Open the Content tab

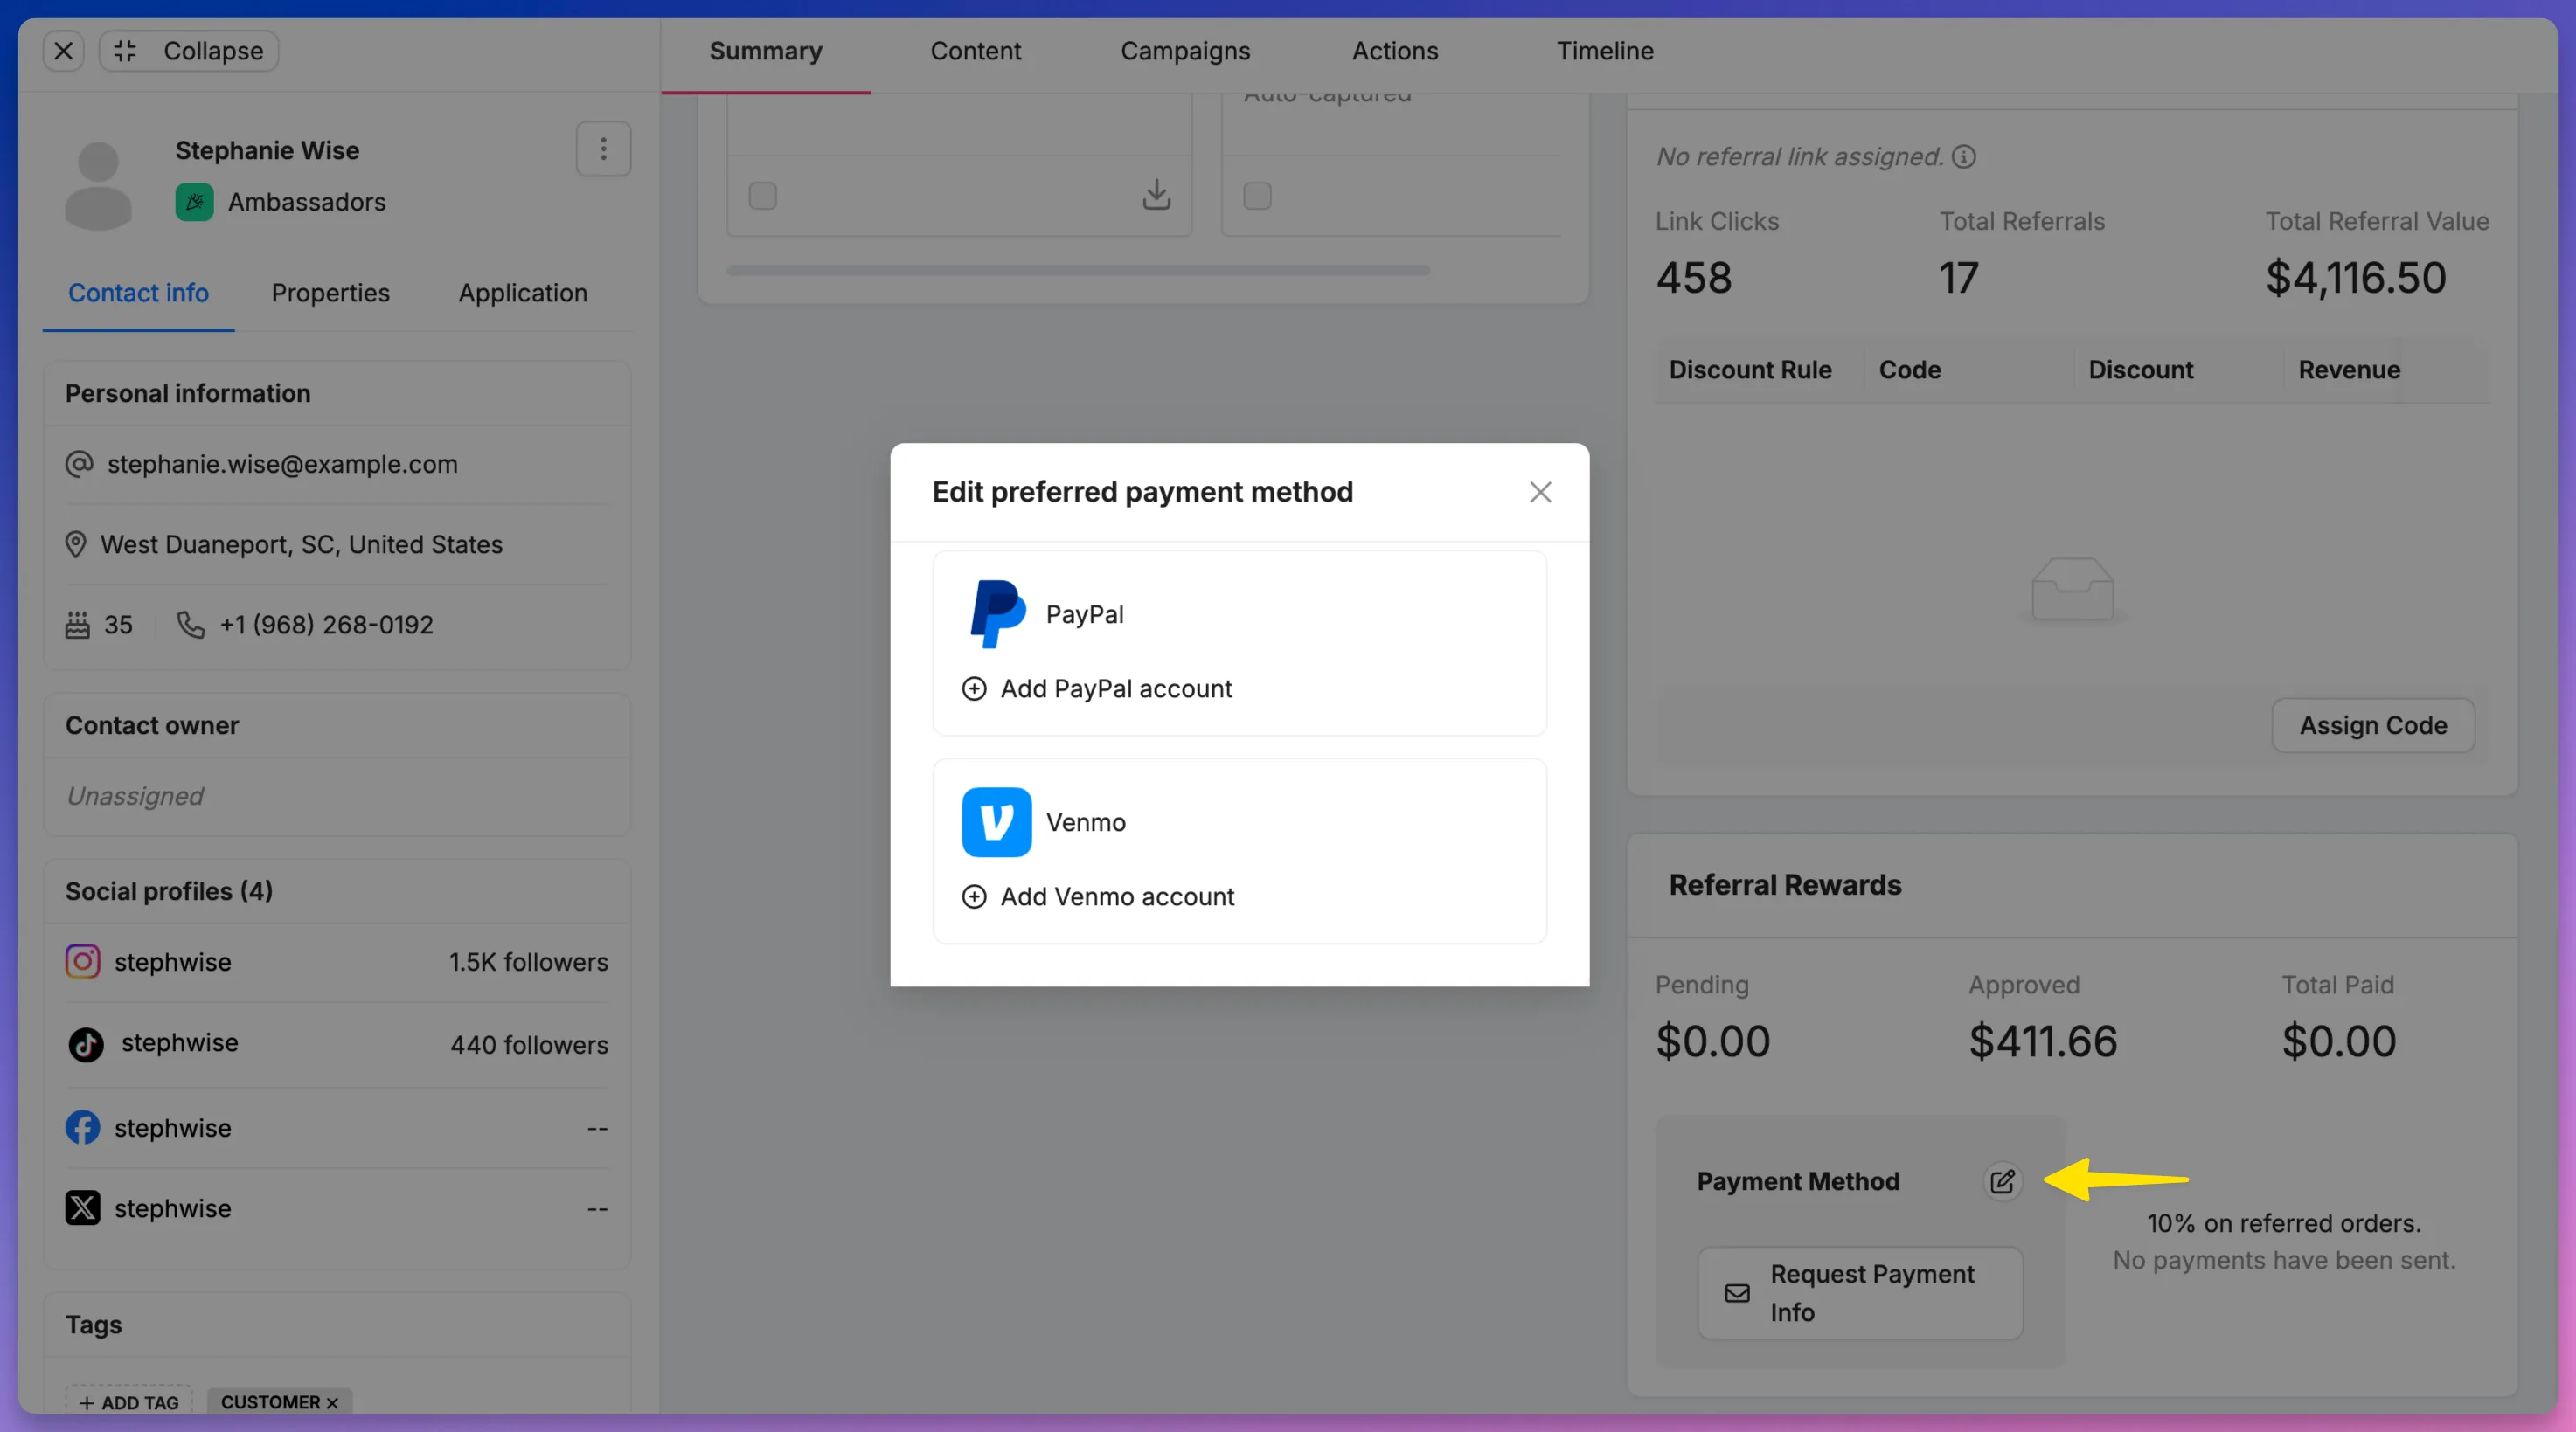coord(975,51)
